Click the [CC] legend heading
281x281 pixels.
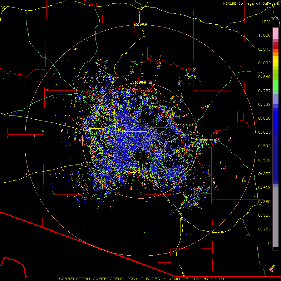pyautogui.click(x=266, y=22)
